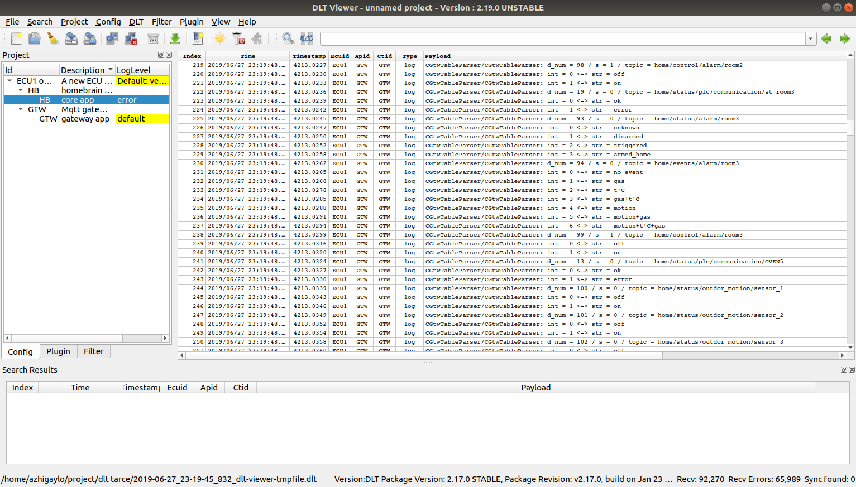Click the Apid header in log table

[x=362, y=56]
